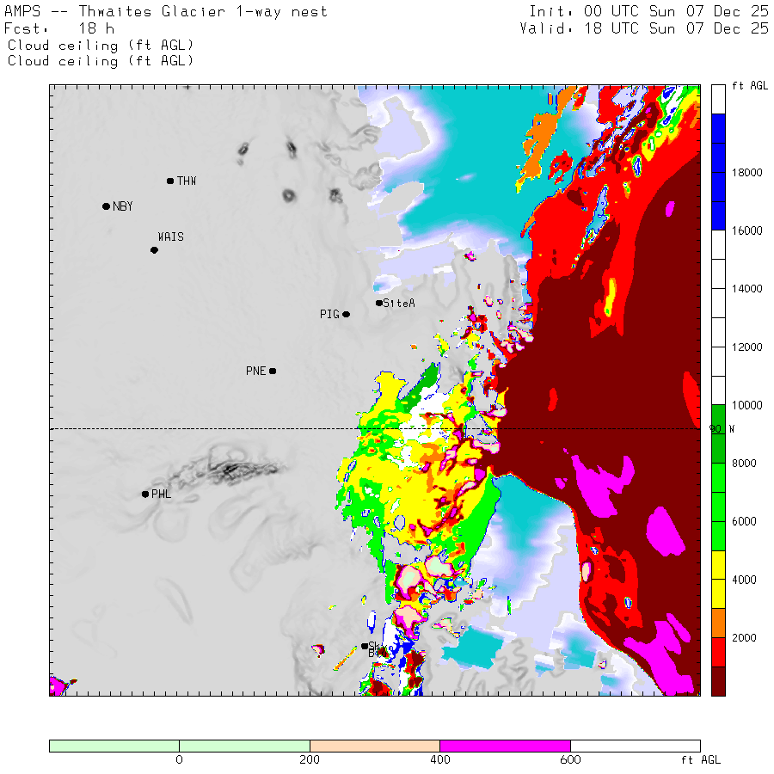Viewport: 774px width, 774px height.
Task: Click the PHL station dot
Action: pos(144,494)
